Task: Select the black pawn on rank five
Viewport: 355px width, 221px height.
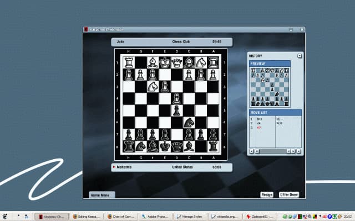Action: click(177, 110)
